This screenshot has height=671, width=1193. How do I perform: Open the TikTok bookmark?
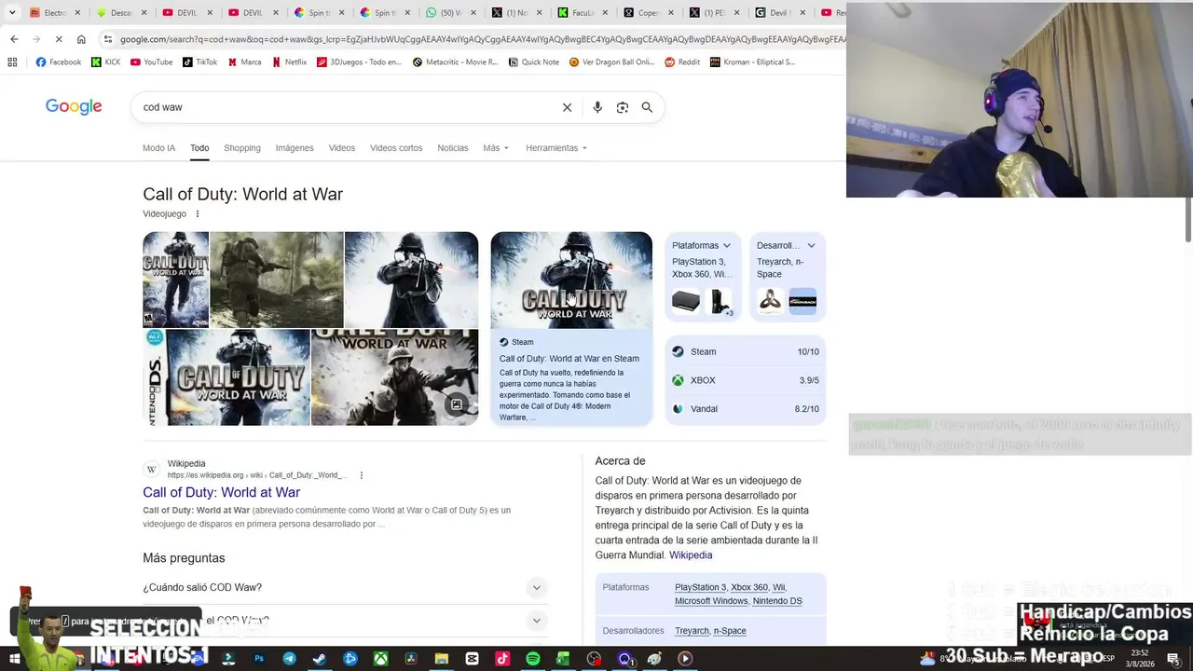click(x=199, y=62)
